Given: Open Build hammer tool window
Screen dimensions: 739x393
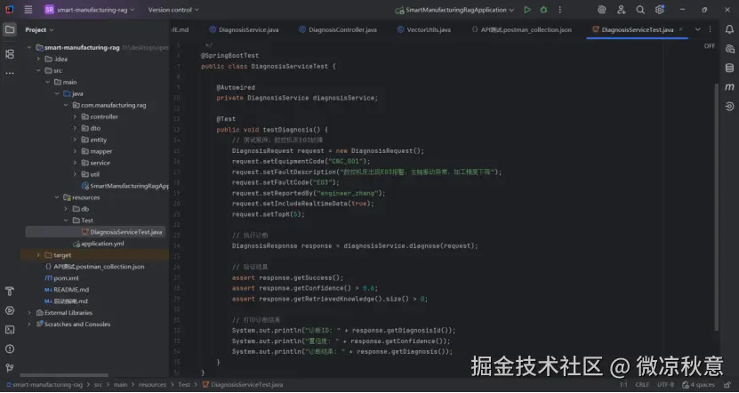Looking at the screenshot, I should [10, 291].
